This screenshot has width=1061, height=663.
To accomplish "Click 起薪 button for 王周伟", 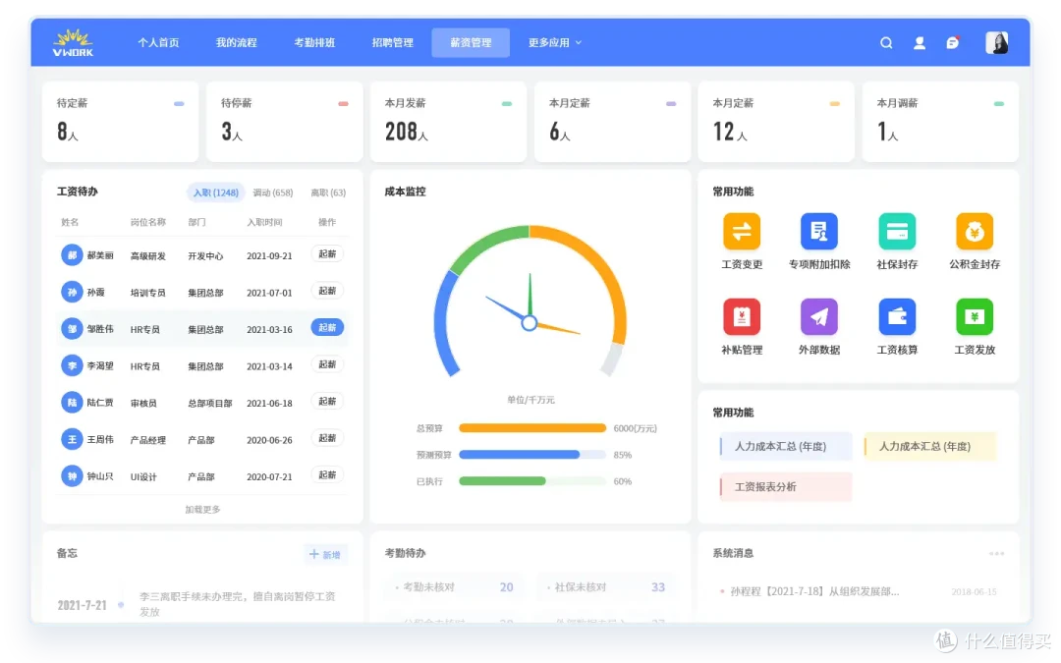I will pos(327,438).
